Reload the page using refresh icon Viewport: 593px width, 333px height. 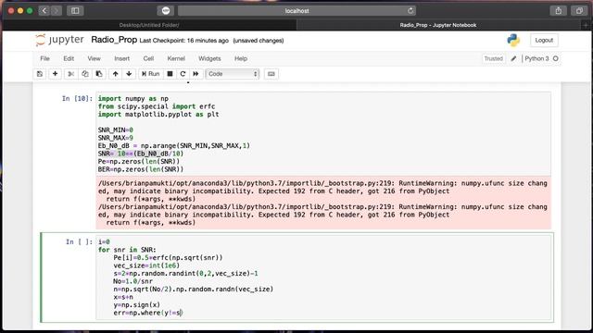[410, 10]
